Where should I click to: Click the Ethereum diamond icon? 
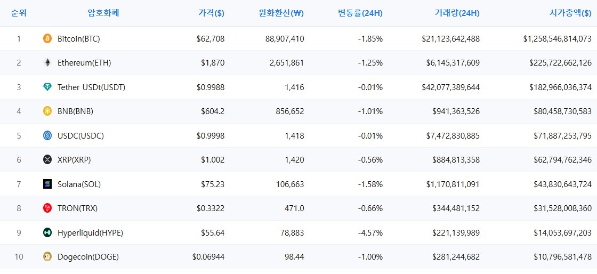(47, 63)
